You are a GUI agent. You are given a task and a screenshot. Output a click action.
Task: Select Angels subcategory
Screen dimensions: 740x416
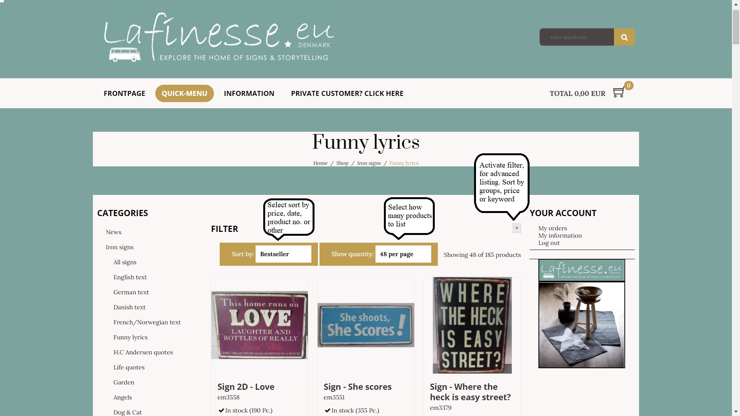coord(123,397)
